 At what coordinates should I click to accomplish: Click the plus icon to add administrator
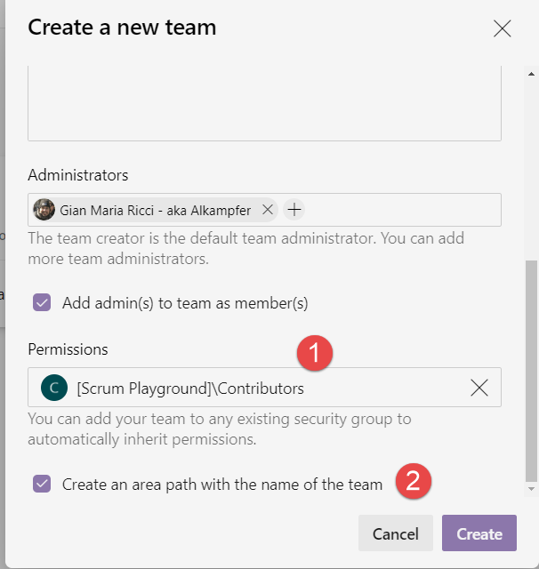pos(294,210)
